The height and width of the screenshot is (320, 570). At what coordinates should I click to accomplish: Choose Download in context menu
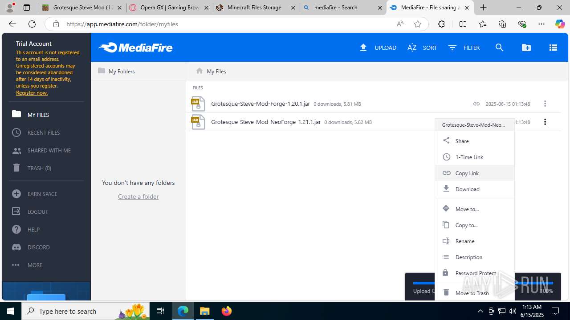click(x=475, y=189)
